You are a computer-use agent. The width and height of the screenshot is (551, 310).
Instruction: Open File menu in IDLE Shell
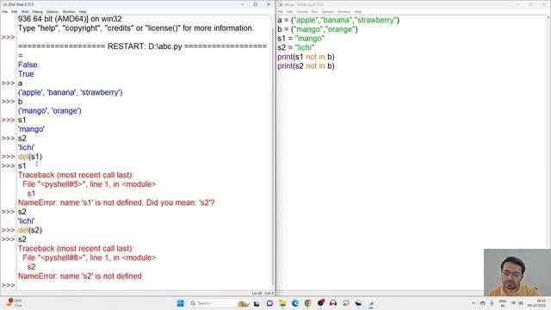click(x=5, y=11)
